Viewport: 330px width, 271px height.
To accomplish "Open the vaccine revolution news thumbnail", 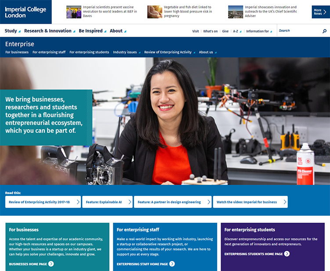I will pos(73,12).
